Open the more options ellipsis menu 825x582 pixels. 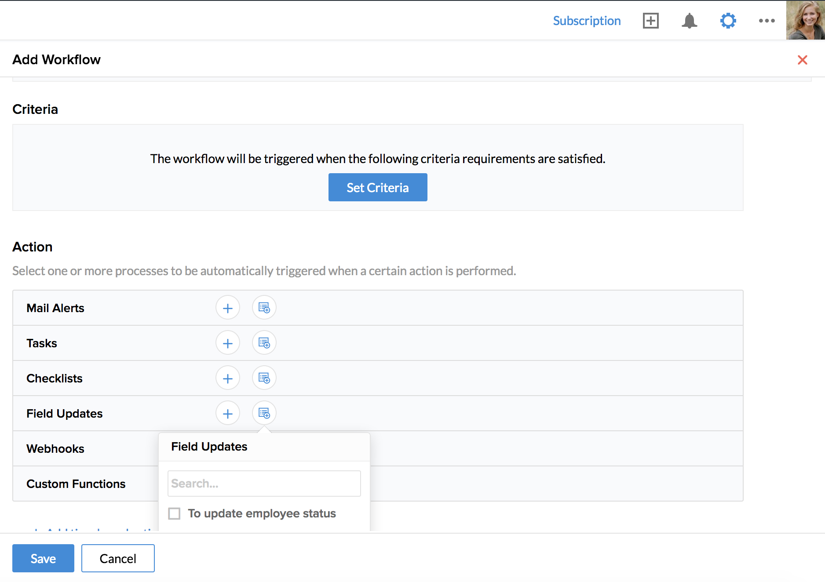(767, 21)
